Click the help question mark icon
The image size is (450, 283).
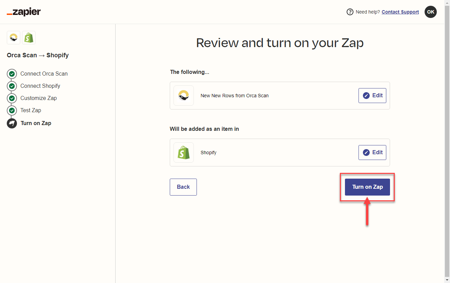pyautogui.click(x=350, y=12)
